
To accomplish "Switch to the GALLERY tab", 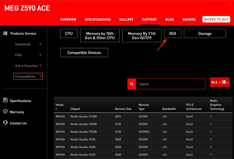I will 126,20.
